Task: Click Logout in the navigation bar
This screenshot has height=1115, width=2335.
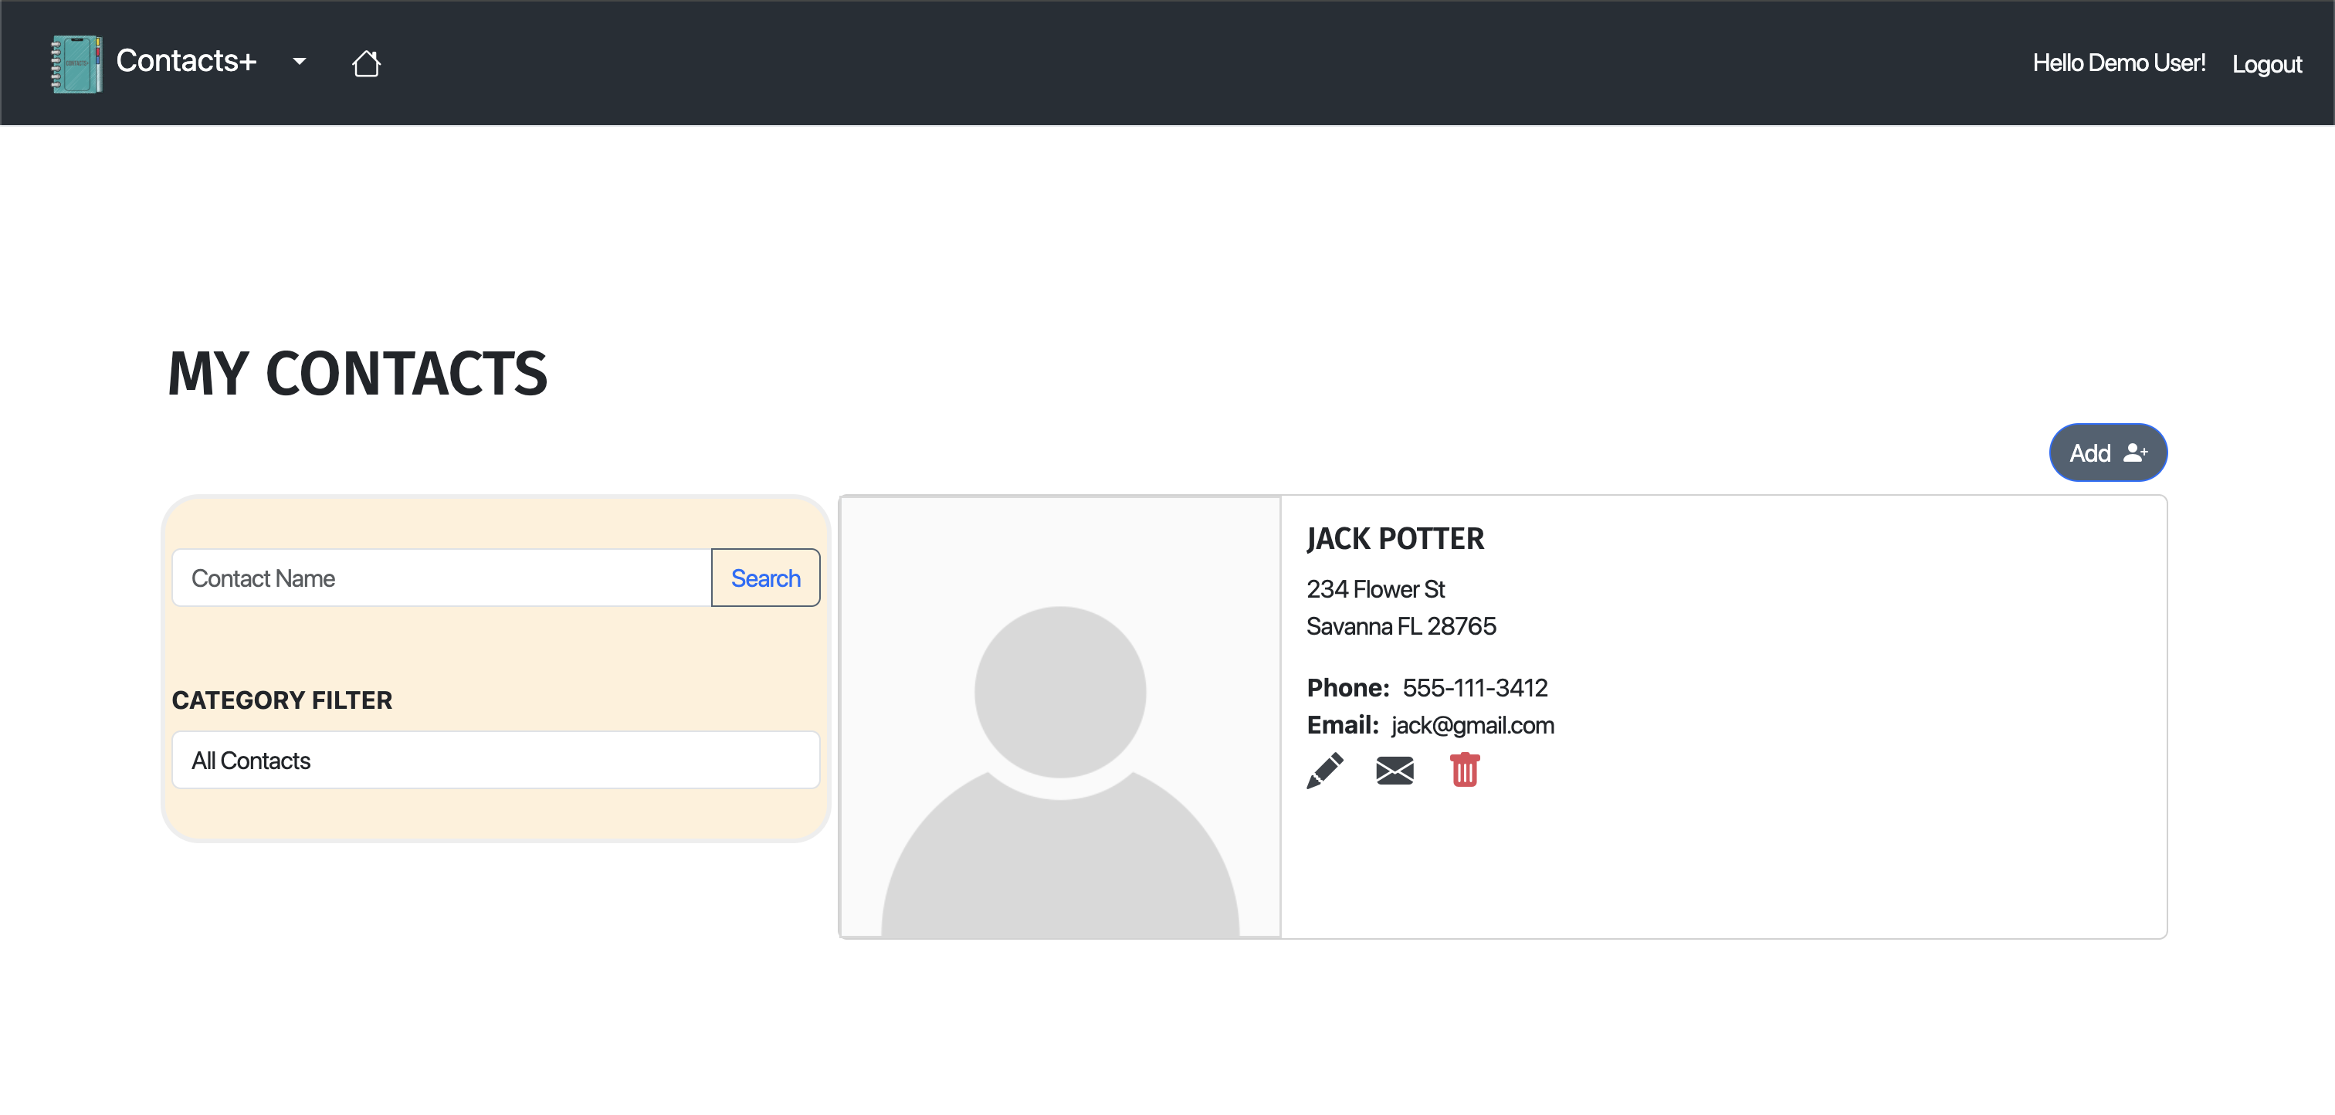Action: [2266, 63]
